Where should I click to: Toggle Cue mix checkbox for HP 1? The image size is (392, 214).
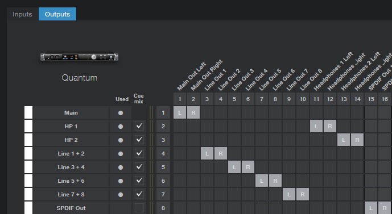[x=139, y=126]
